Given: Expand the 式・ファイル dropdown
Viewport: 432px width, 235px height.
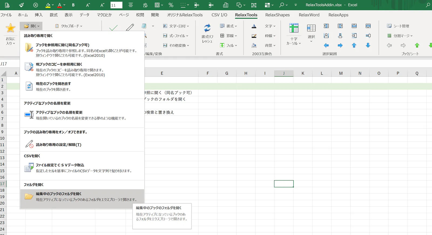Looking at the screenshot, I should [176, 36].
